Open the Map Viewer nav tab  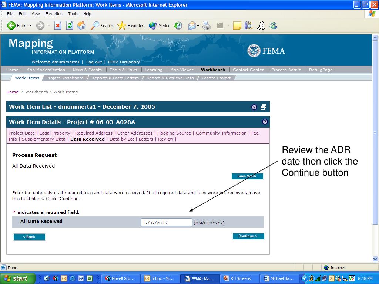point(182,70)
